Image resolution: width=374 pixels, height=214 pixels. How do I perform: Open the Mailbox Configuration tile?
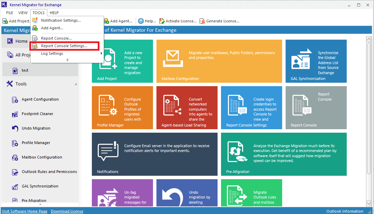(x=219, y=61)
